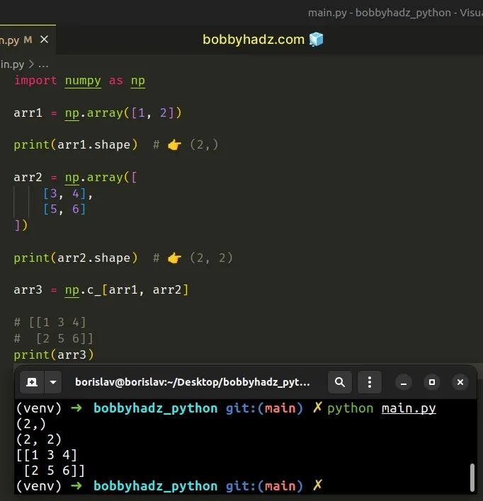Click the comment '# [[1 3 4]'
This screenshot has height=501, width=483.
pos(50,322)
